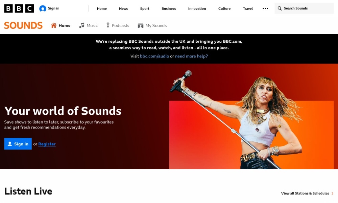Click the podcast microphone icon
The width and height of the screenshot is (338, 203).
pyautogui.click(x=108, y=25)
